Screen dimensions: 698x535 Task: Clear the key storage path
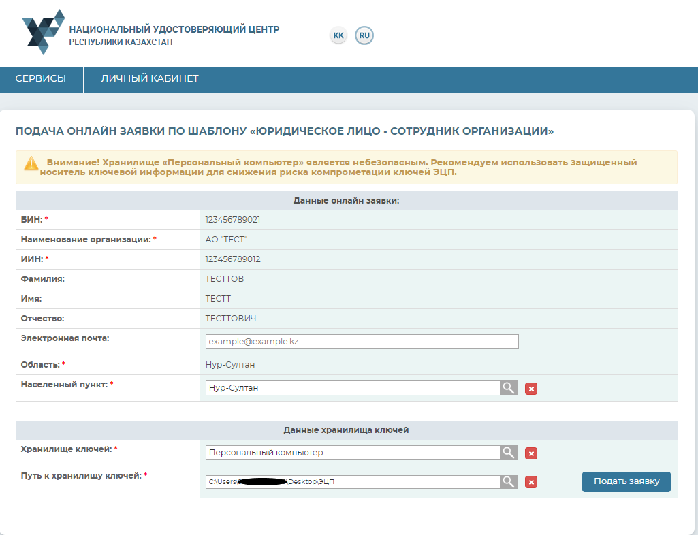[x=532, y=483]
